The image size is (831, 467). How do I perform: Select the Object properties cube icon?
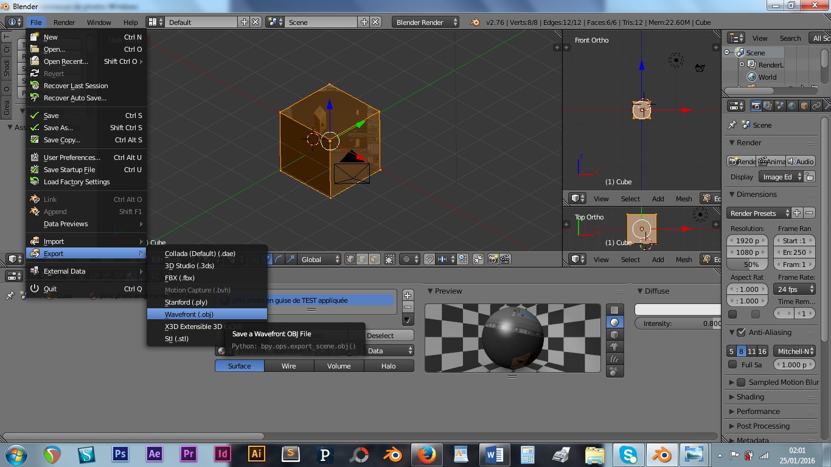tap(804, 106)
